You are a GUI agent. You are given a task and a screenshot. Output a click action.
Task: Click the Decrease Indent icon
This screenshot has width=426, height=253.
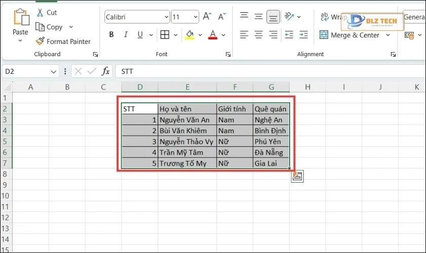point(289,35)
